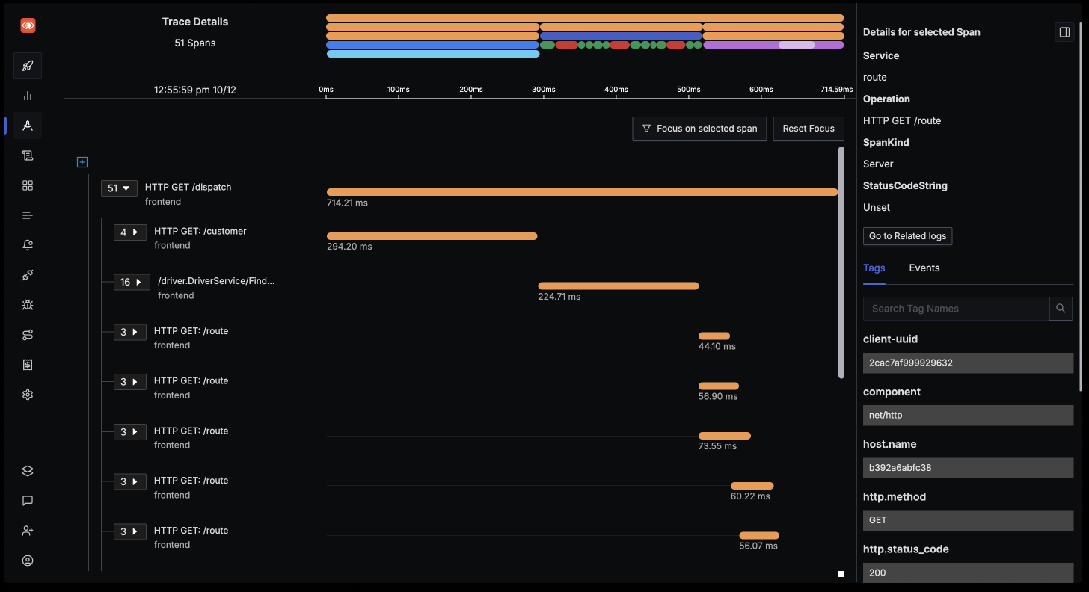Open Get Started rocket icon in sidebar
1089x592 pixels.
pyautogui.click(x=28, y=66)
